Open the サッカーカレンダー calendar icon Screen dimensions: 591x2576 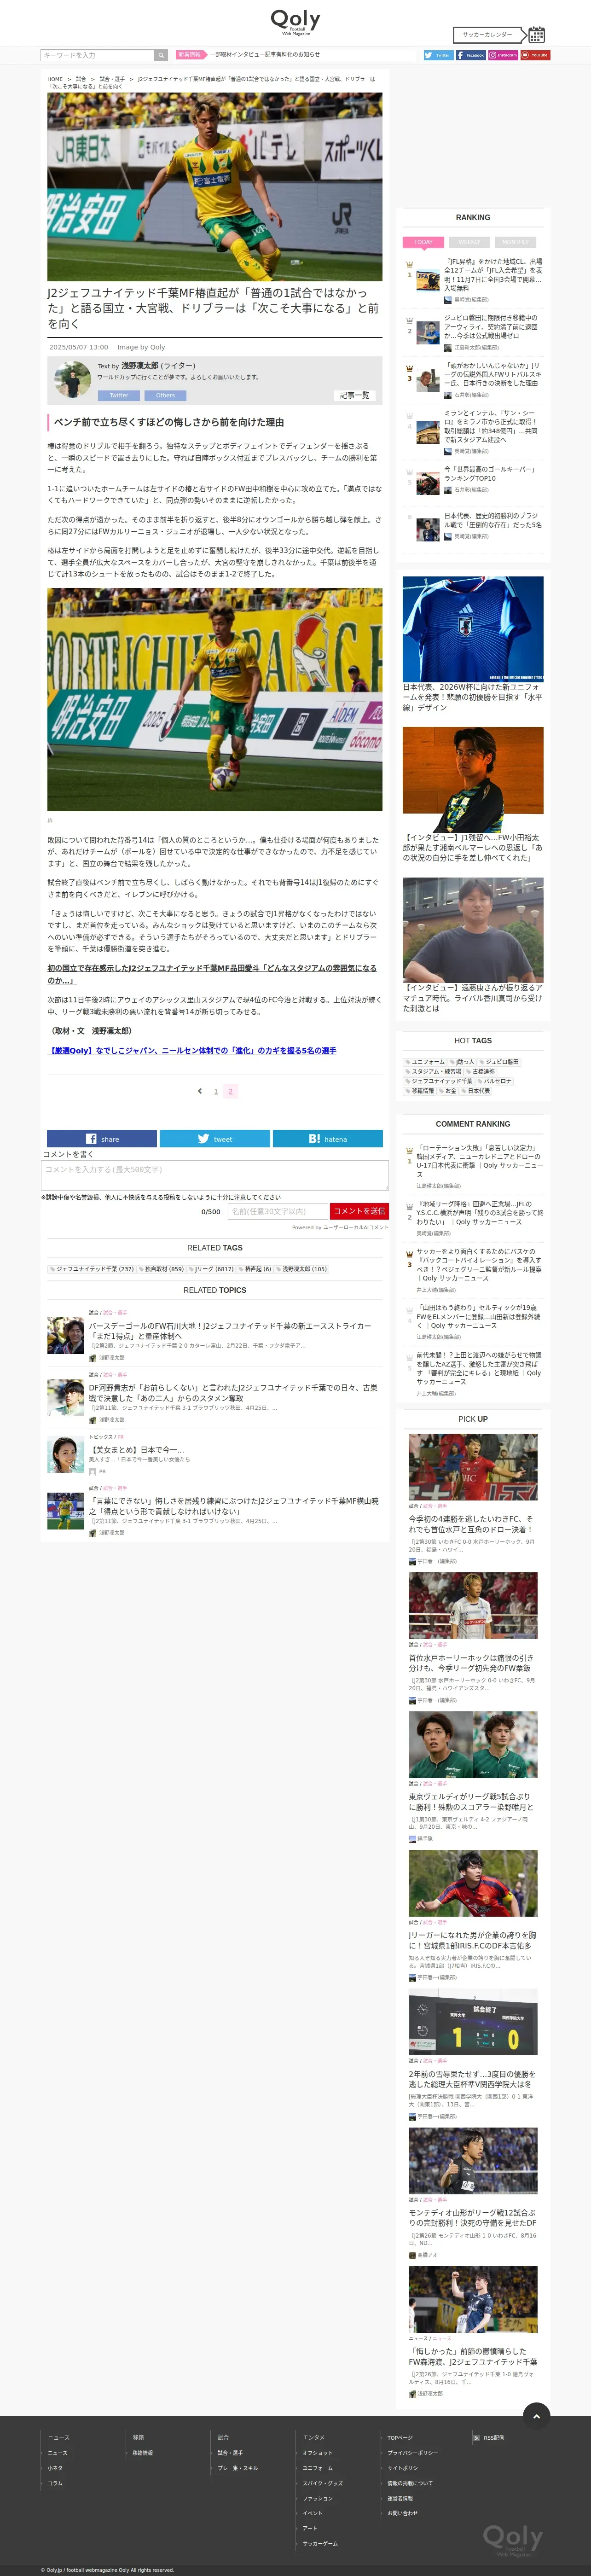click(x=536, y=34)
